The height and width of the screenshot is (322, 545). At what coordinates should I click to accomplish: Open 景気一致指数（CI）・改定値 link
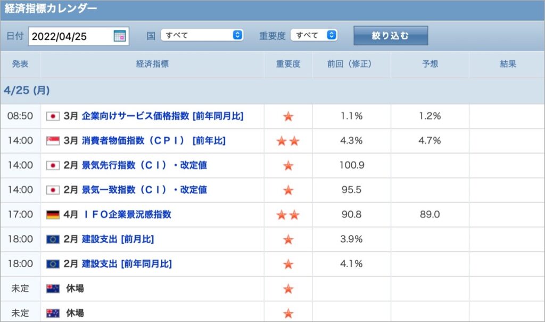(144, 190)
